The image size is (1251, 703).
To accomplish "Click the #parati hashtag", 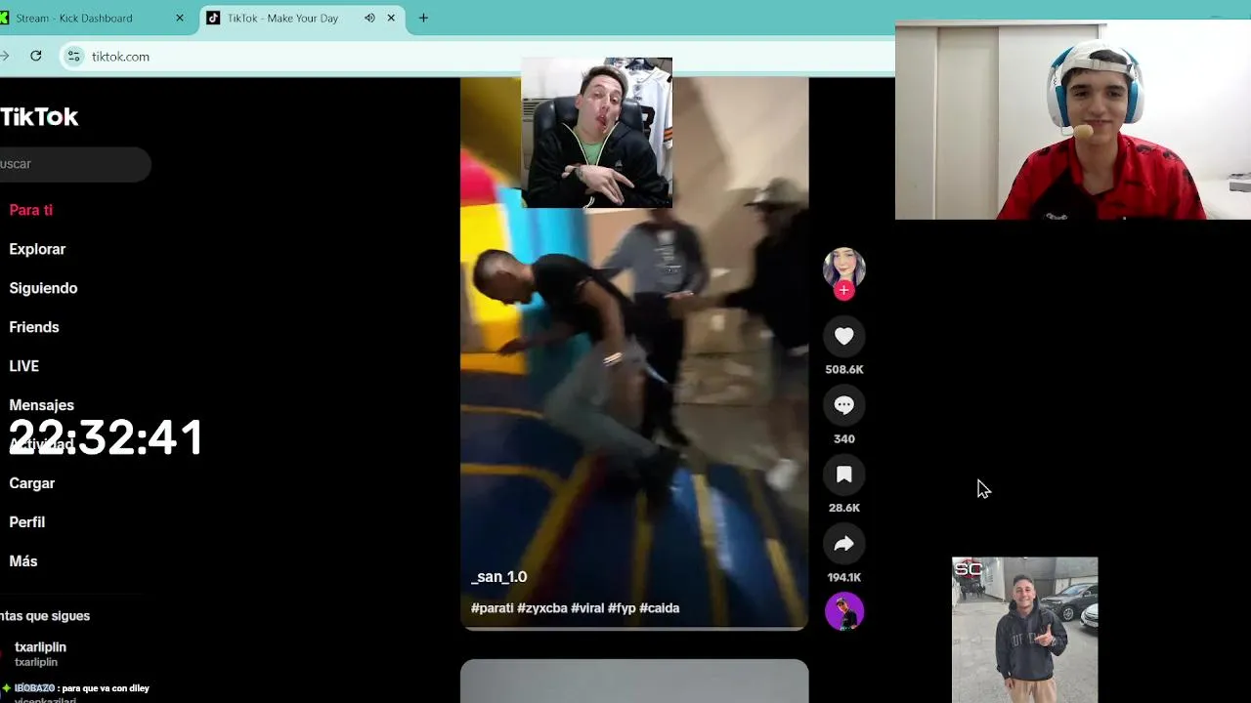I will [x=493, y=608].
